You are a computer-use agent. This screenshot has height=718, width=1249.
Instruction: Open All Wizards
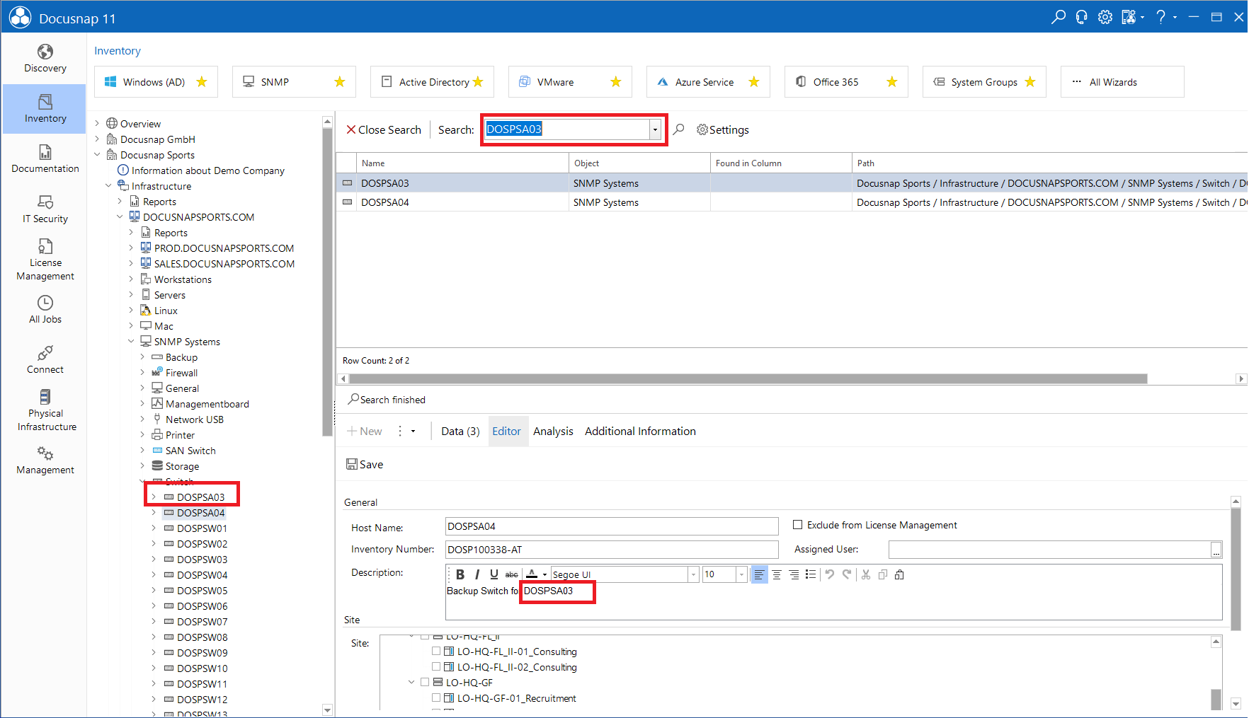pos(1122,82)
